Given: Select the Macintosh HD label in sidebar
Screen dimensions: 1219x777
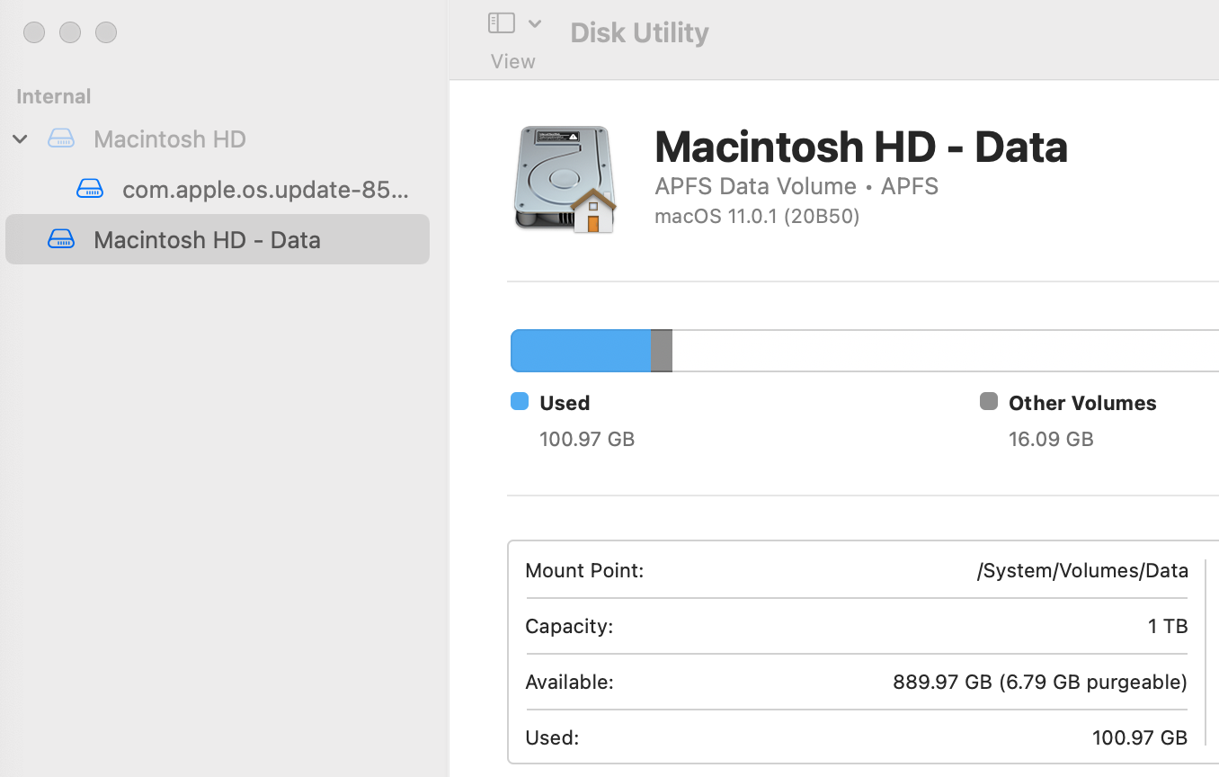Looking at the screenshot, I should point(170,138).
